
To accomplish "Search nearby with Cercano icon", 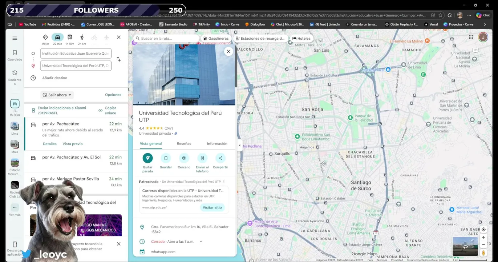I will (184, 158).
